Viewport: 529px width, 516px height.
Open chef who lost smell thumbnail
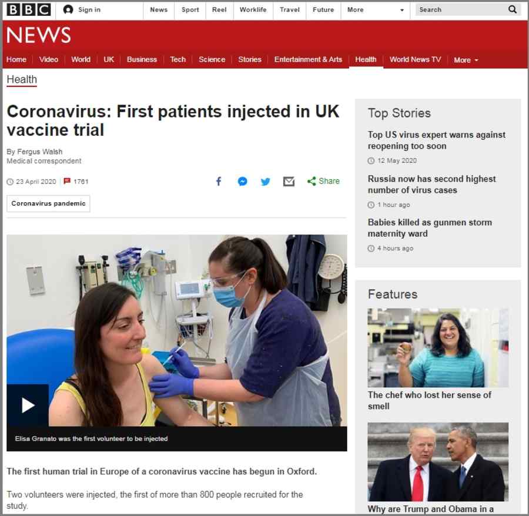(x=438, y=348)
